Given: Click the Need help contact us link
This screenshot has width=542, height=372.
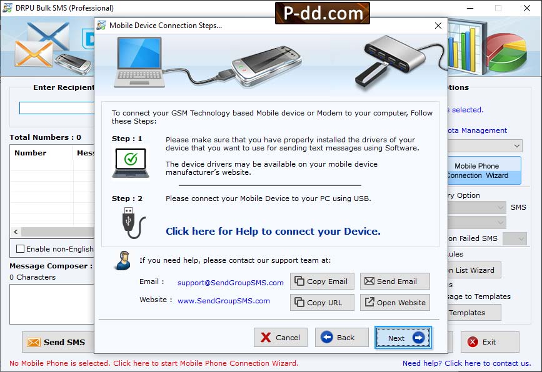Looking at the screenshot, I should tap(466, 363).
